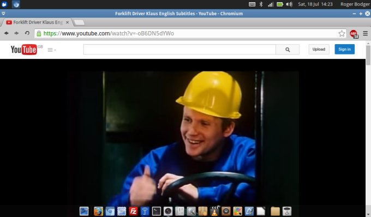This screenshot has height=217, width=371.
Task: Open the package manager box icon
Action: click(203, 211)
